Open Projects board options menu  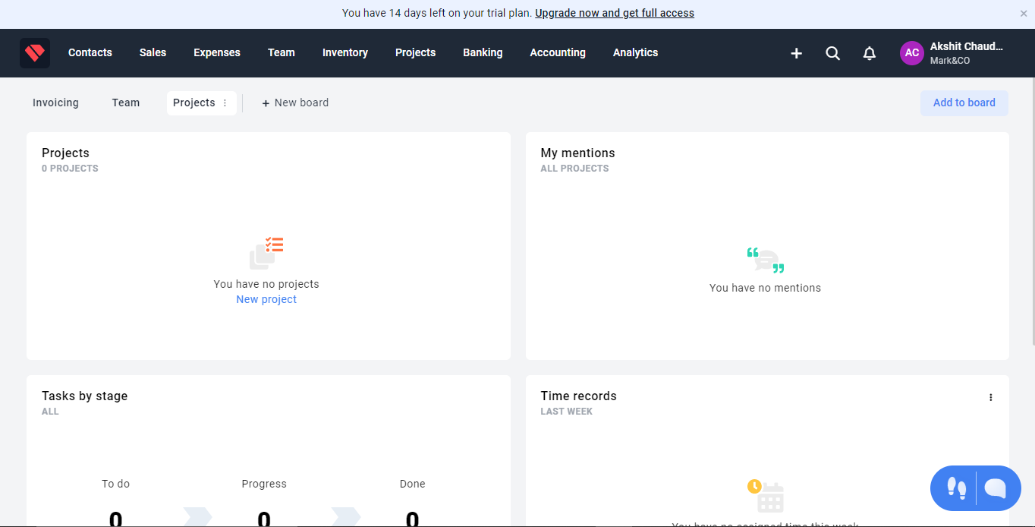tap(225, 103)
